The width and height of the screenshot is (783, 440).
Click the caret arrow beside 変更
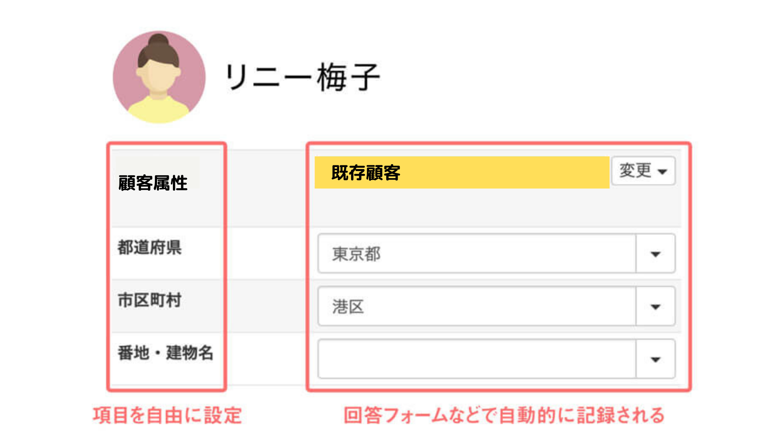point(663,172)
